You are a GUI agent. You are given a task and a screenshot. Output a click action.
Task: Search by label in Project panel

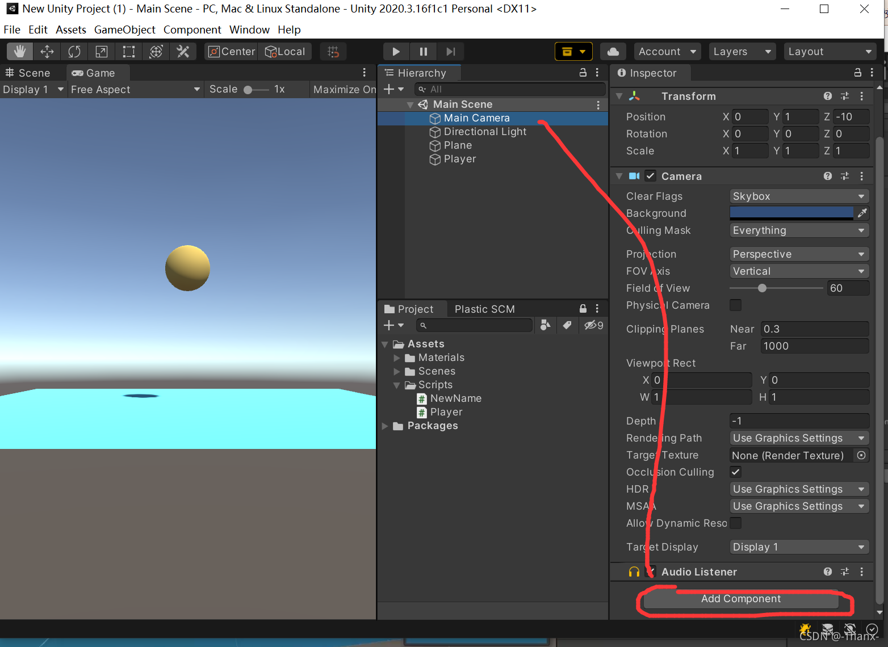(x=567, y=325)
